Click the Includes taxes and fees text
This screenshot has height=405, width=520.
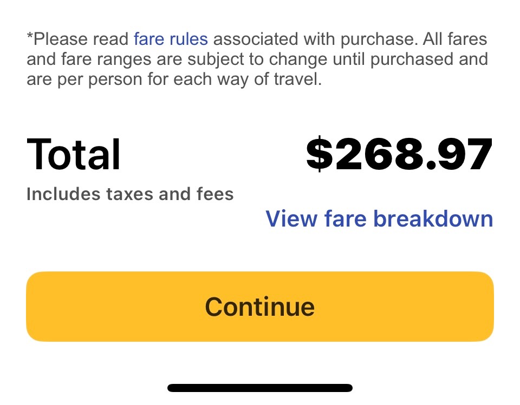tap(130, 194)
